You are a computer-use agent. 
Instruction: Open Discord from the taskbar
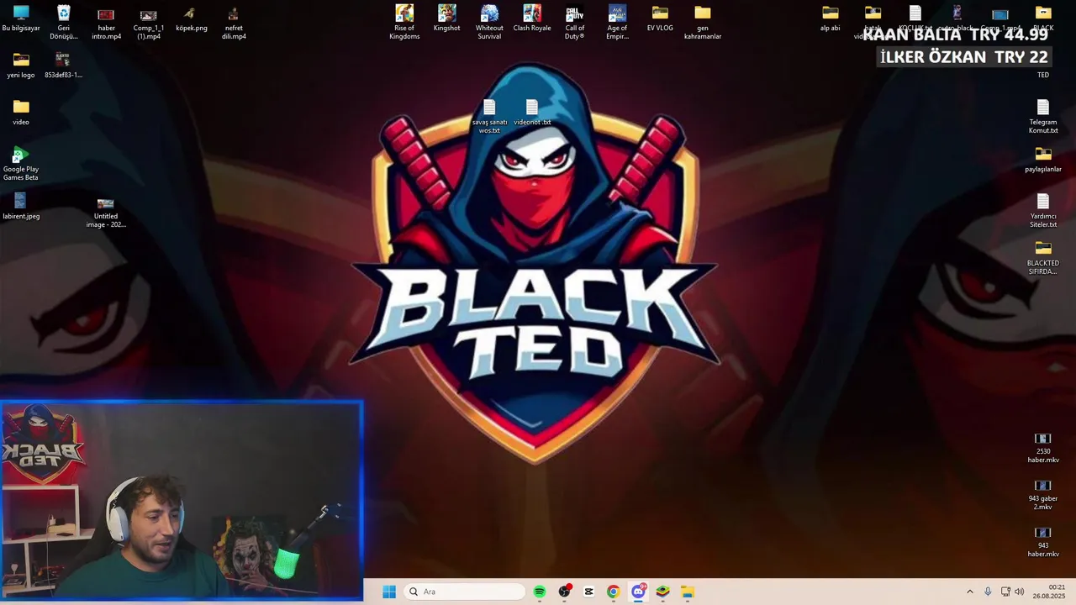[638, 592]
